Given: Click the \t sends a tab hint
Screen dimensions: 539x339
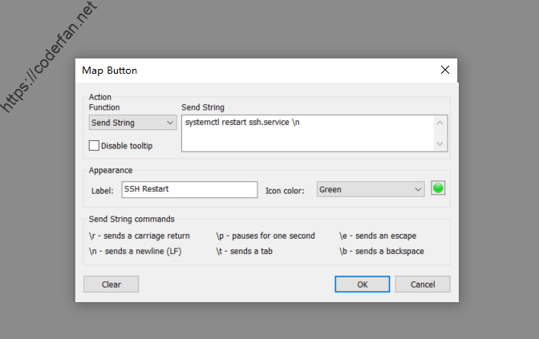Looking at the screenshot, I should 245,251.
